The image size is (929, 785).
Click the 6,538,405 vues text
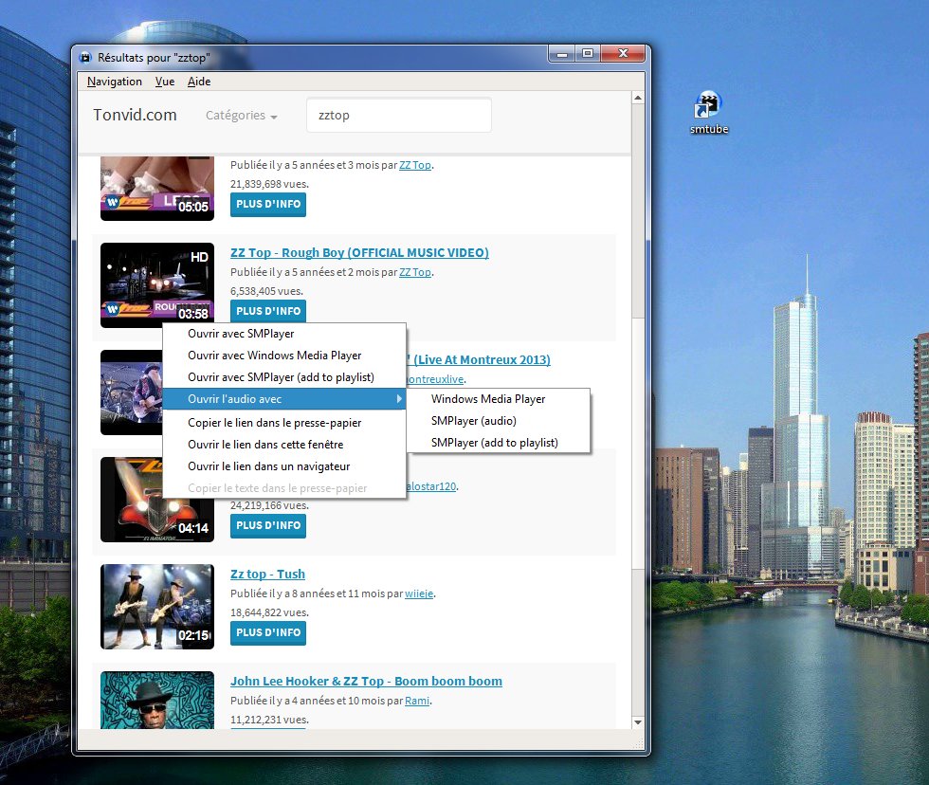click(266, 291)
